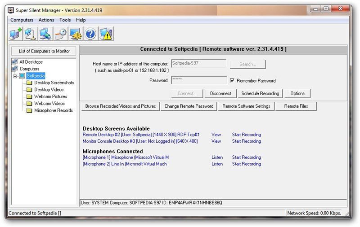This screenshot has height=227, width=360.
Task: Click the Password input field
Action: (199, 80)
